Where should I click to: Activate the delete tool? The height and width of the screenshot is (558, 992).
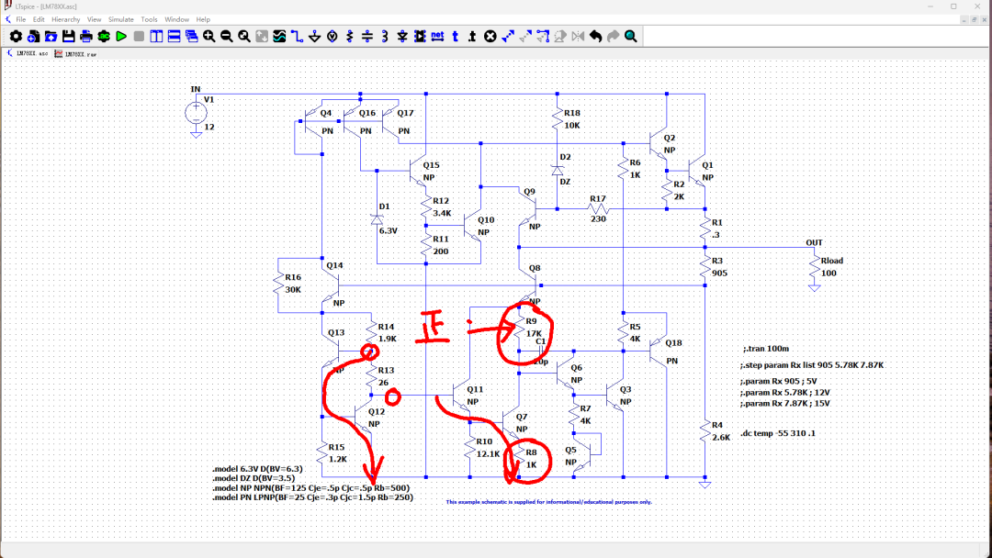pos(489,37)
